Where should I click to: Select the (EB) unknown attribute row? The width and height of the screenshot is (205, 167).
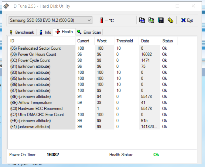94,121
